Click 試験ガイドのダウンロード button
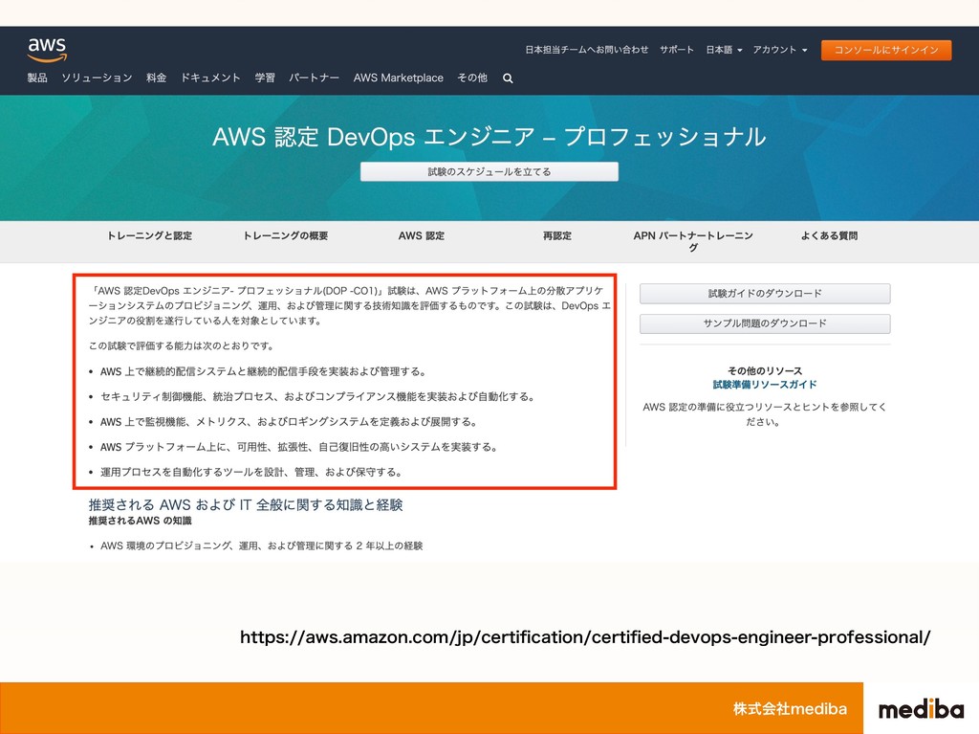979x734 pixels. tap(765, 293)
